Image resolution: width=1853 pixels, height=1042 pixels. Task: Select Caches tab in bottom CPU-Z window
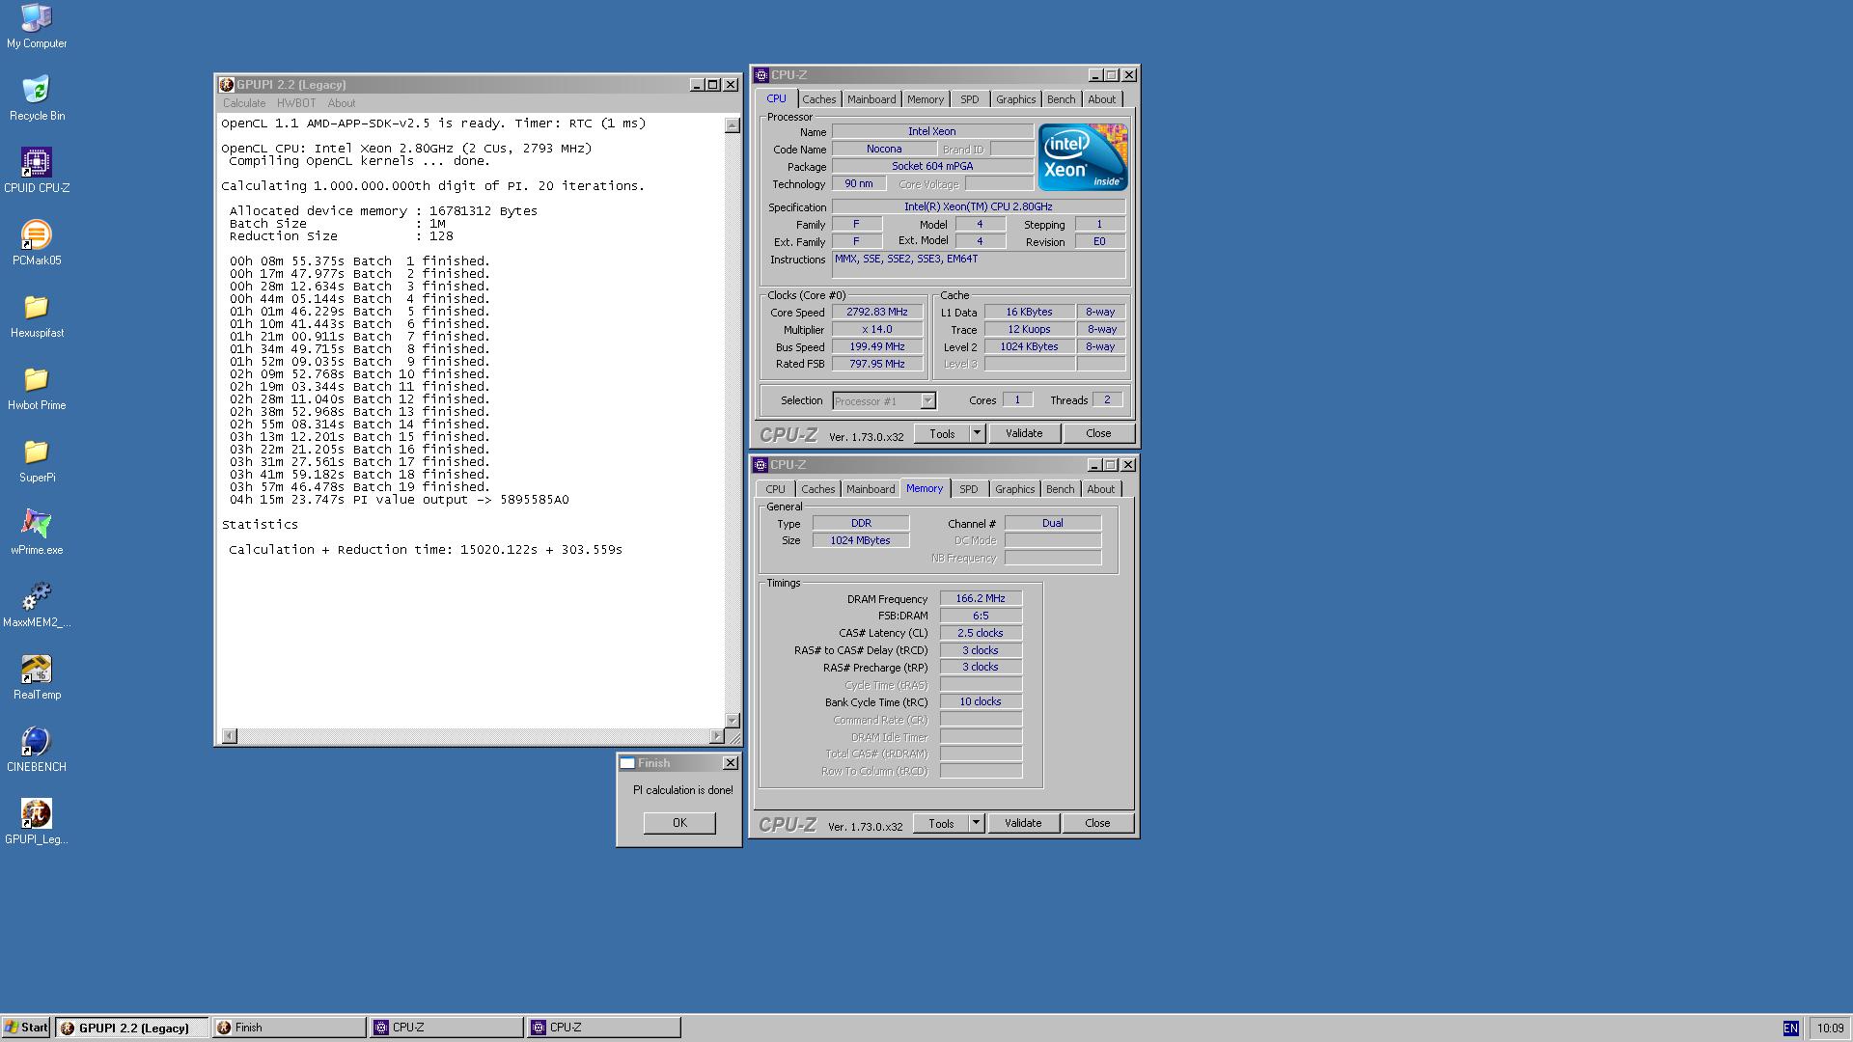[817, 489]
